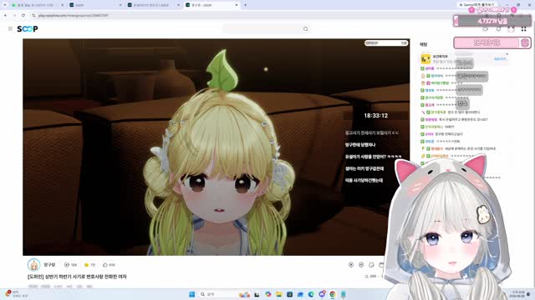Open the SOOP hamburger side menu

10,29
